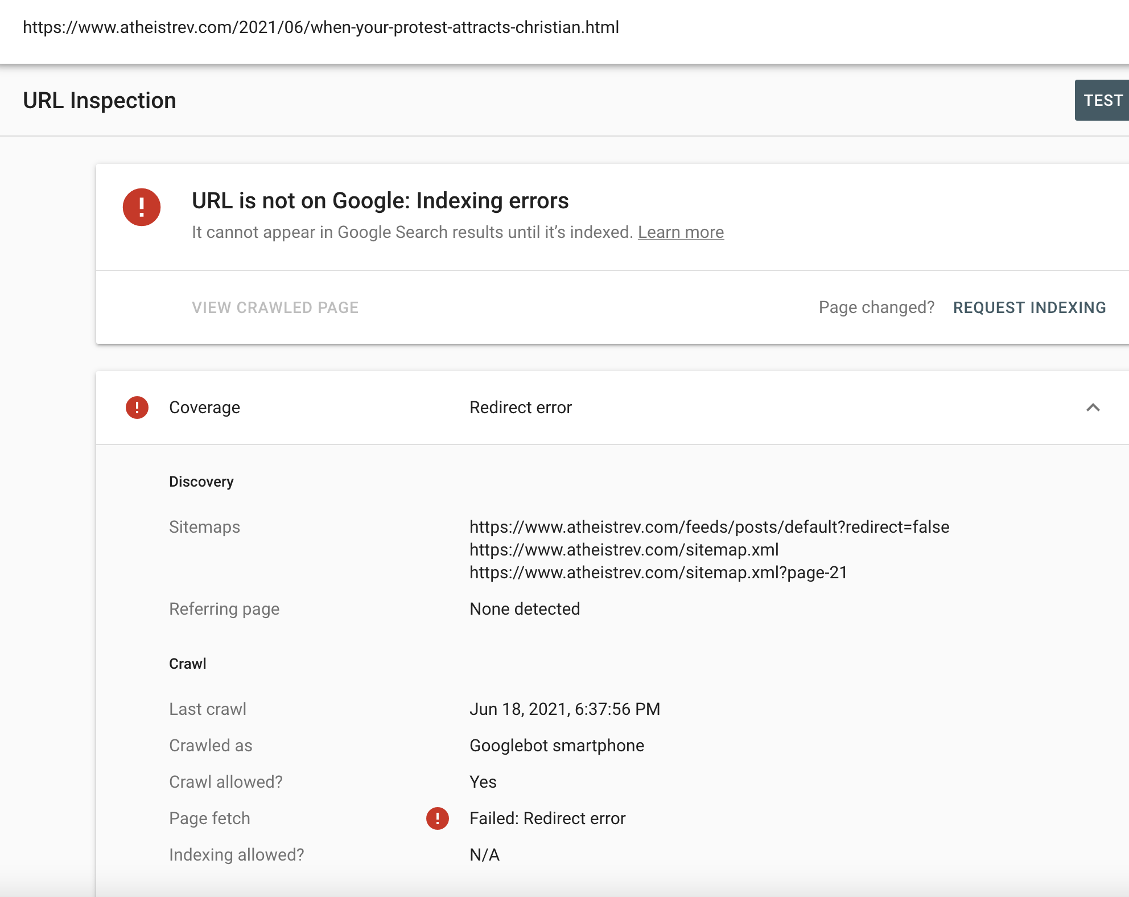This screenshot has height=897, width=1129.
Task: Click the red Coverage error icon
Action: point(137,408)
